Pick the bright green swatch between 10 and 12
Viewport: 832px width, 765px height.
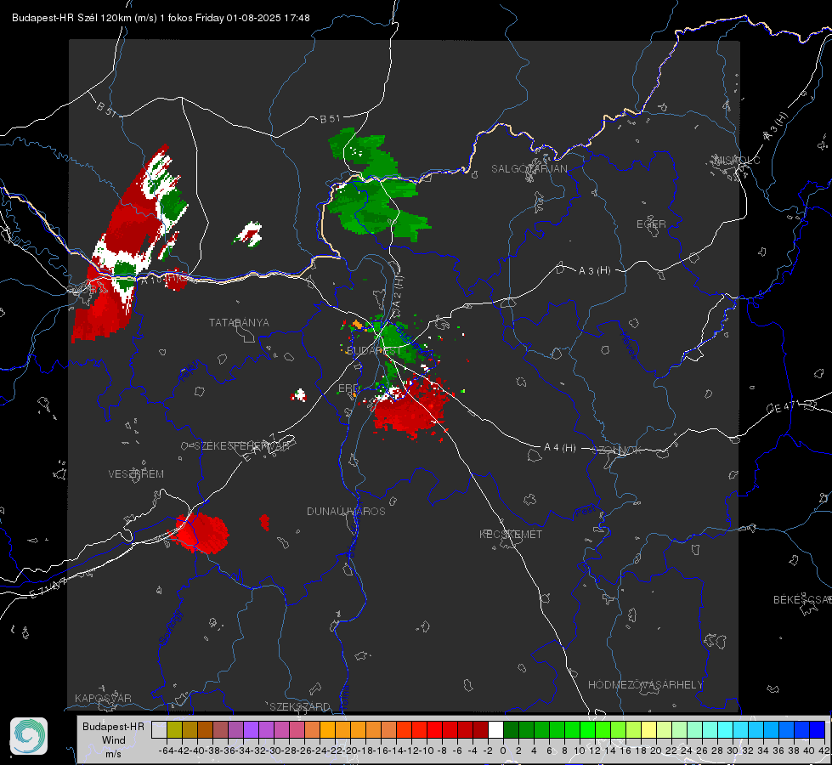click(x=587, y=729)
